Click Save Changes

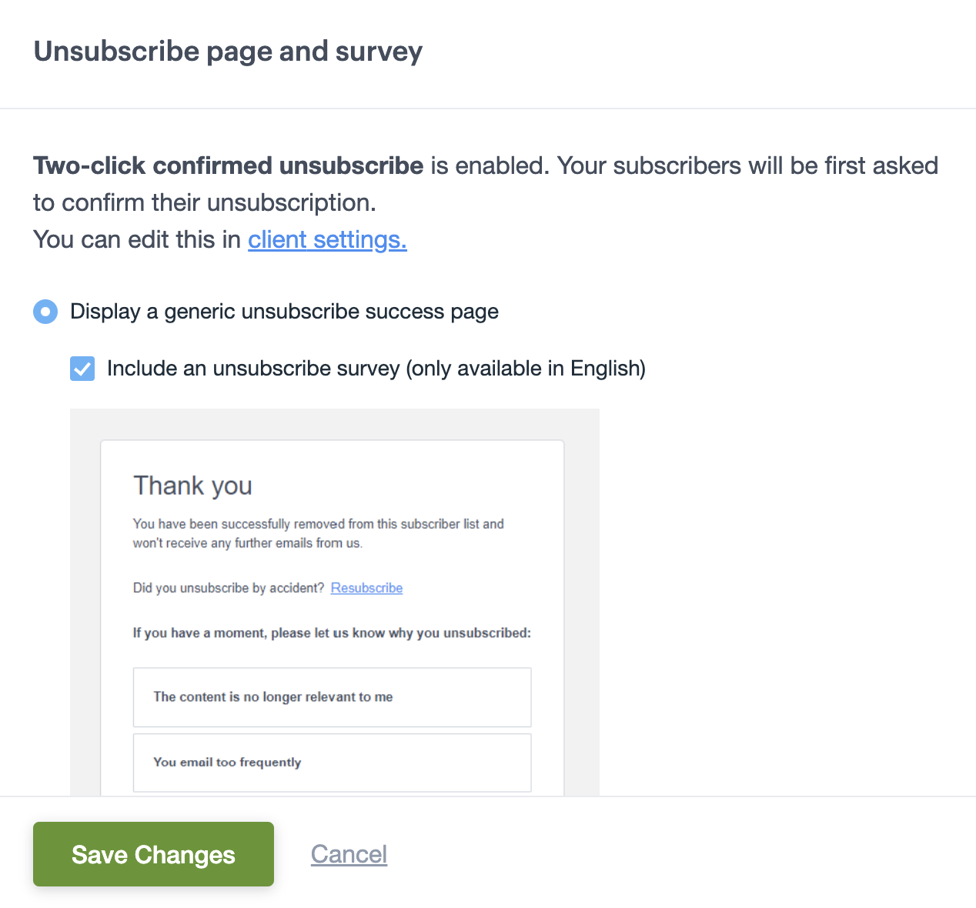[x=152, y=854]
